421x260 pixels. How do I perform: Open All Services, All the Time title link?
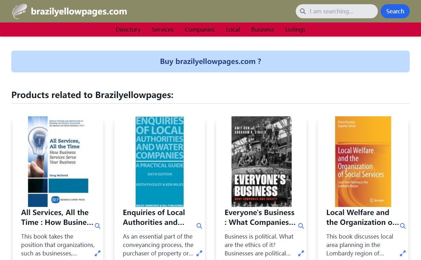click(x=57, y=217)
